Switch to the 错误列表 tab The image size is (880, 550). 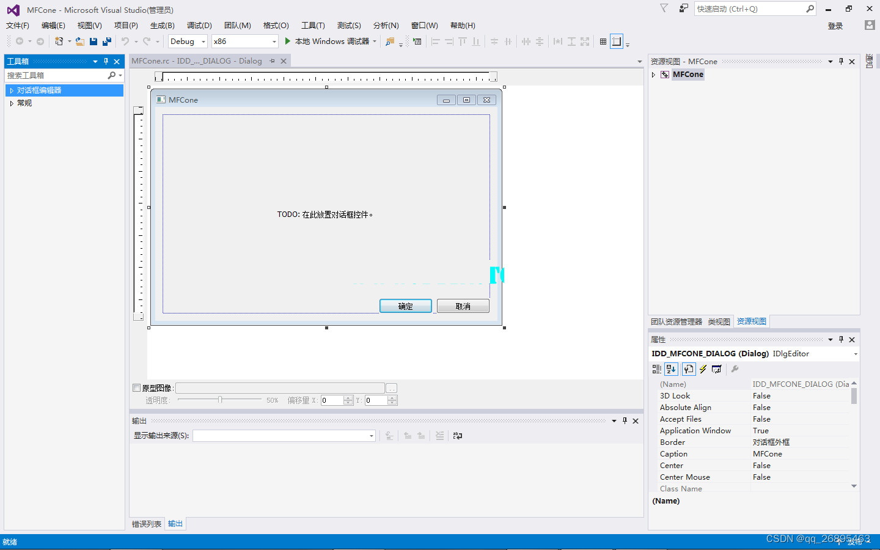tap(147, 524)
